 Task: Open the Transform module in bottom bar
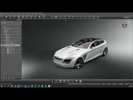click(56, 81)
